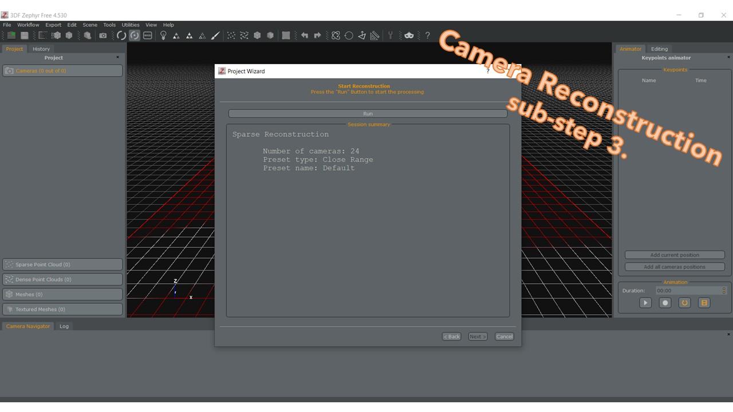Image resolution: width=733 pixels, height=412 pixels.
Task: Switch to the History tab
Action: [x=41, y=49]
